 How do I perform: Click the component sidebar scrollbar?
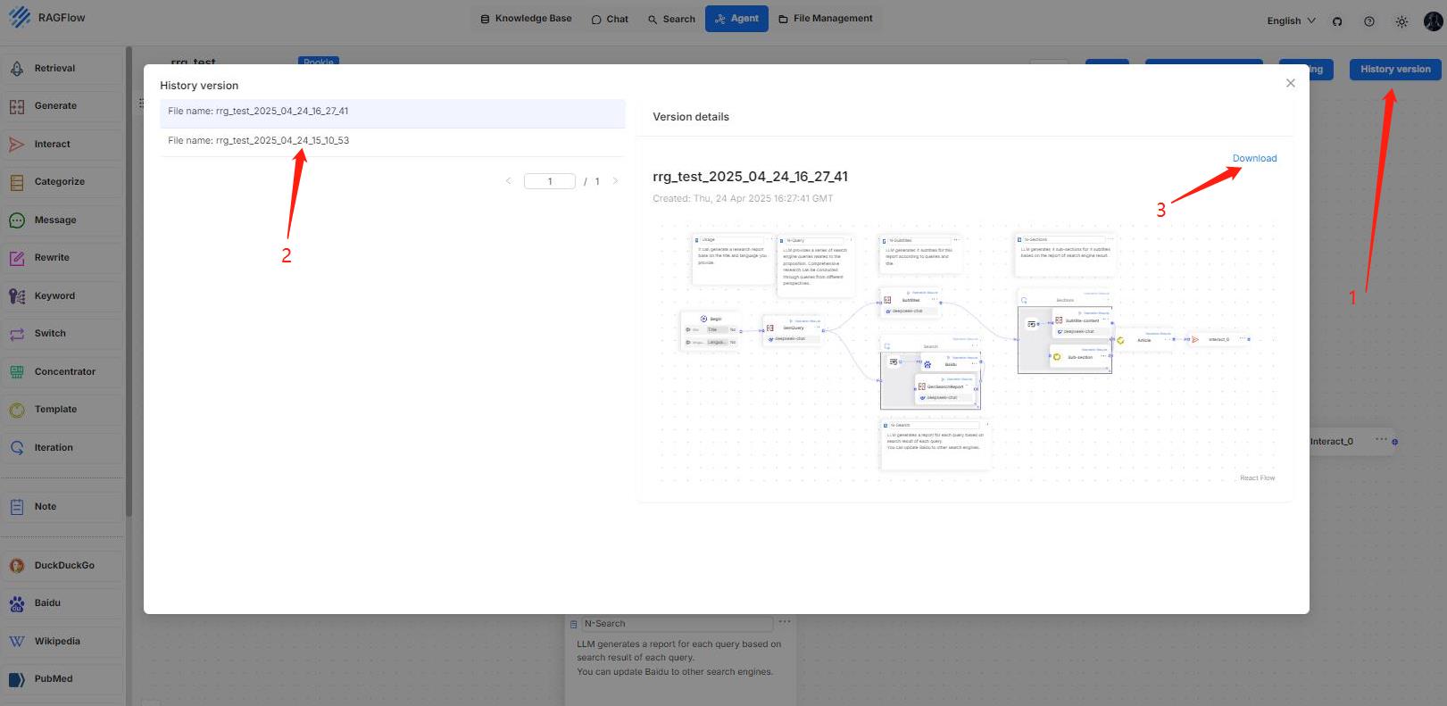tap(129, 281)
